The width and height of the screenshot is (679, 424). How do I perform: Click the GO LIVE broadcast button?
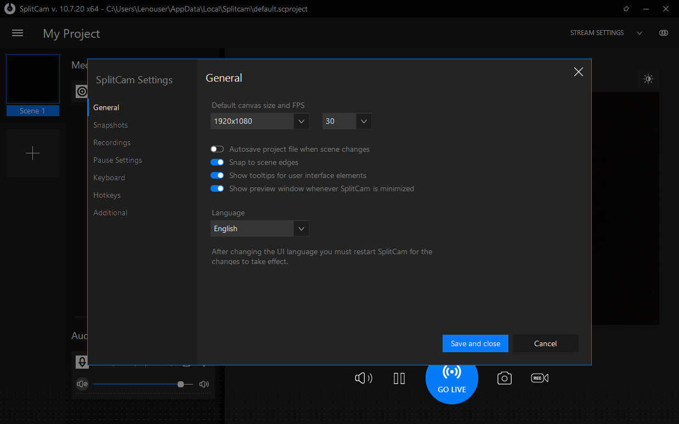452,378
